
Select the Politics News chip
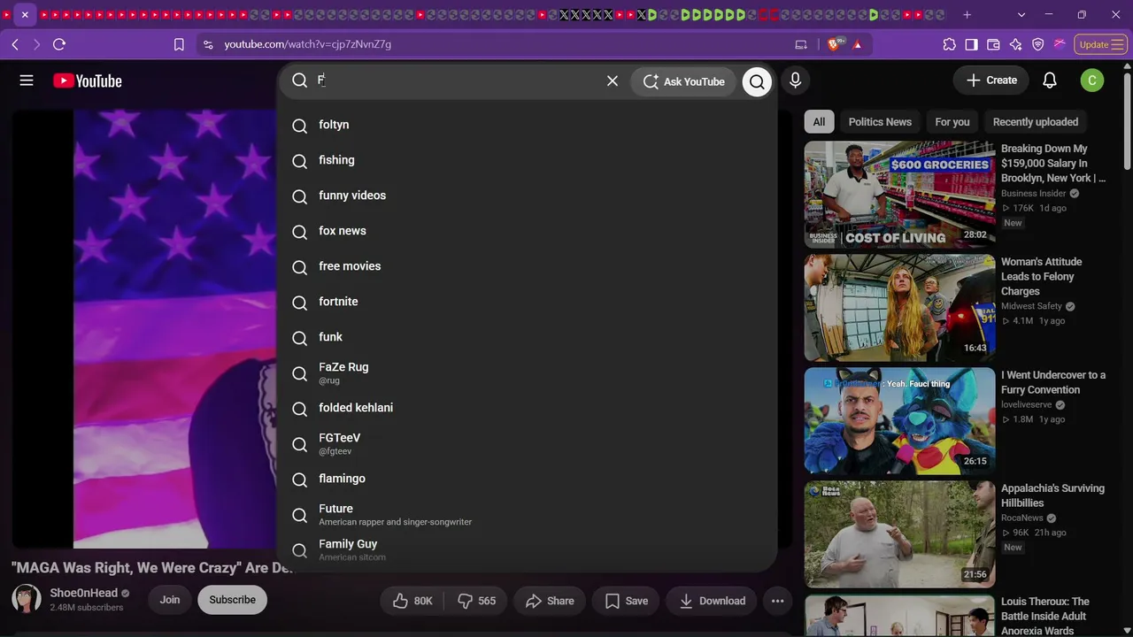click(x=880, y=122)
